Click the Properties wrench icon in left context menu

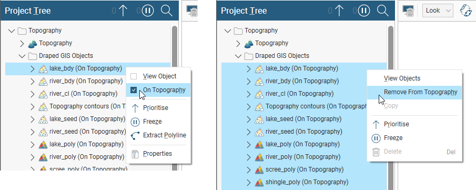(x=135, y=154)
